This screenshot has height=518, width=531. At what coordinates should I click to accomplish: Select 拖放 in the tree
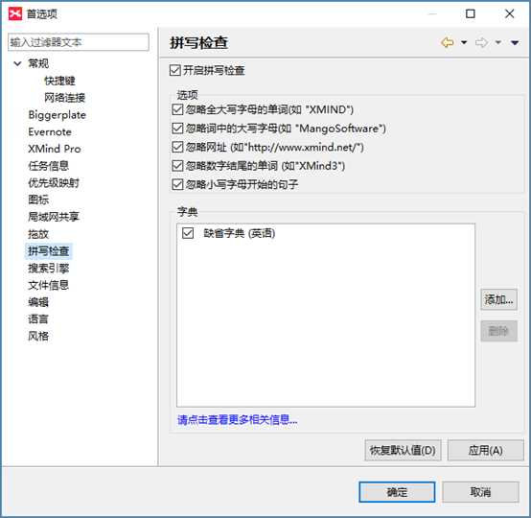point(38,234)
